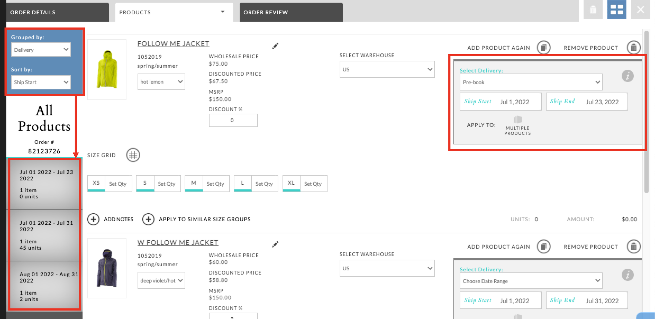This screenshot has width=655, height=319.
Task: Open the Size Grid for Follow Me Jacket
Action: [133, 155]
